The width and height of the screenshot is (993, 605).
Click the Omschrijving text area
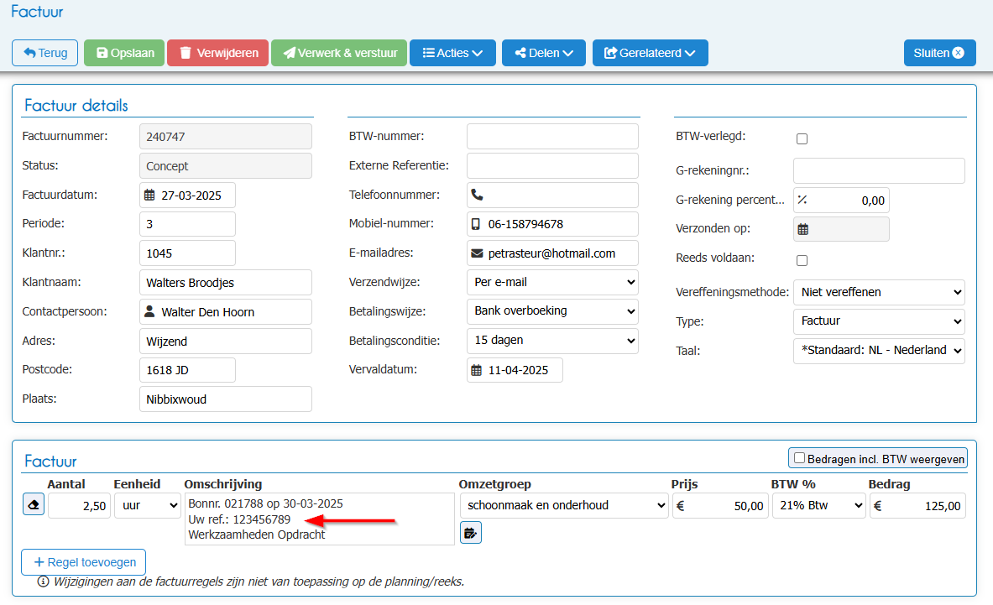[320, 519]
